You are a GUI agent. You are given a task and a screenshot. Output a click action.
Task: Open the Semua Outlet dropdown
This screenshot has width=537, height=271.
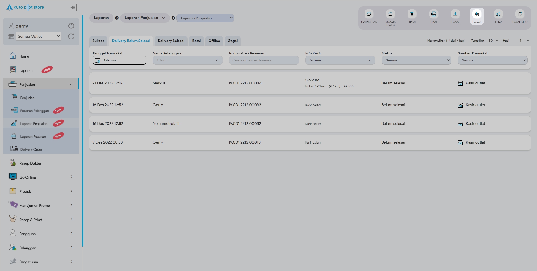[x=39, y=36]
